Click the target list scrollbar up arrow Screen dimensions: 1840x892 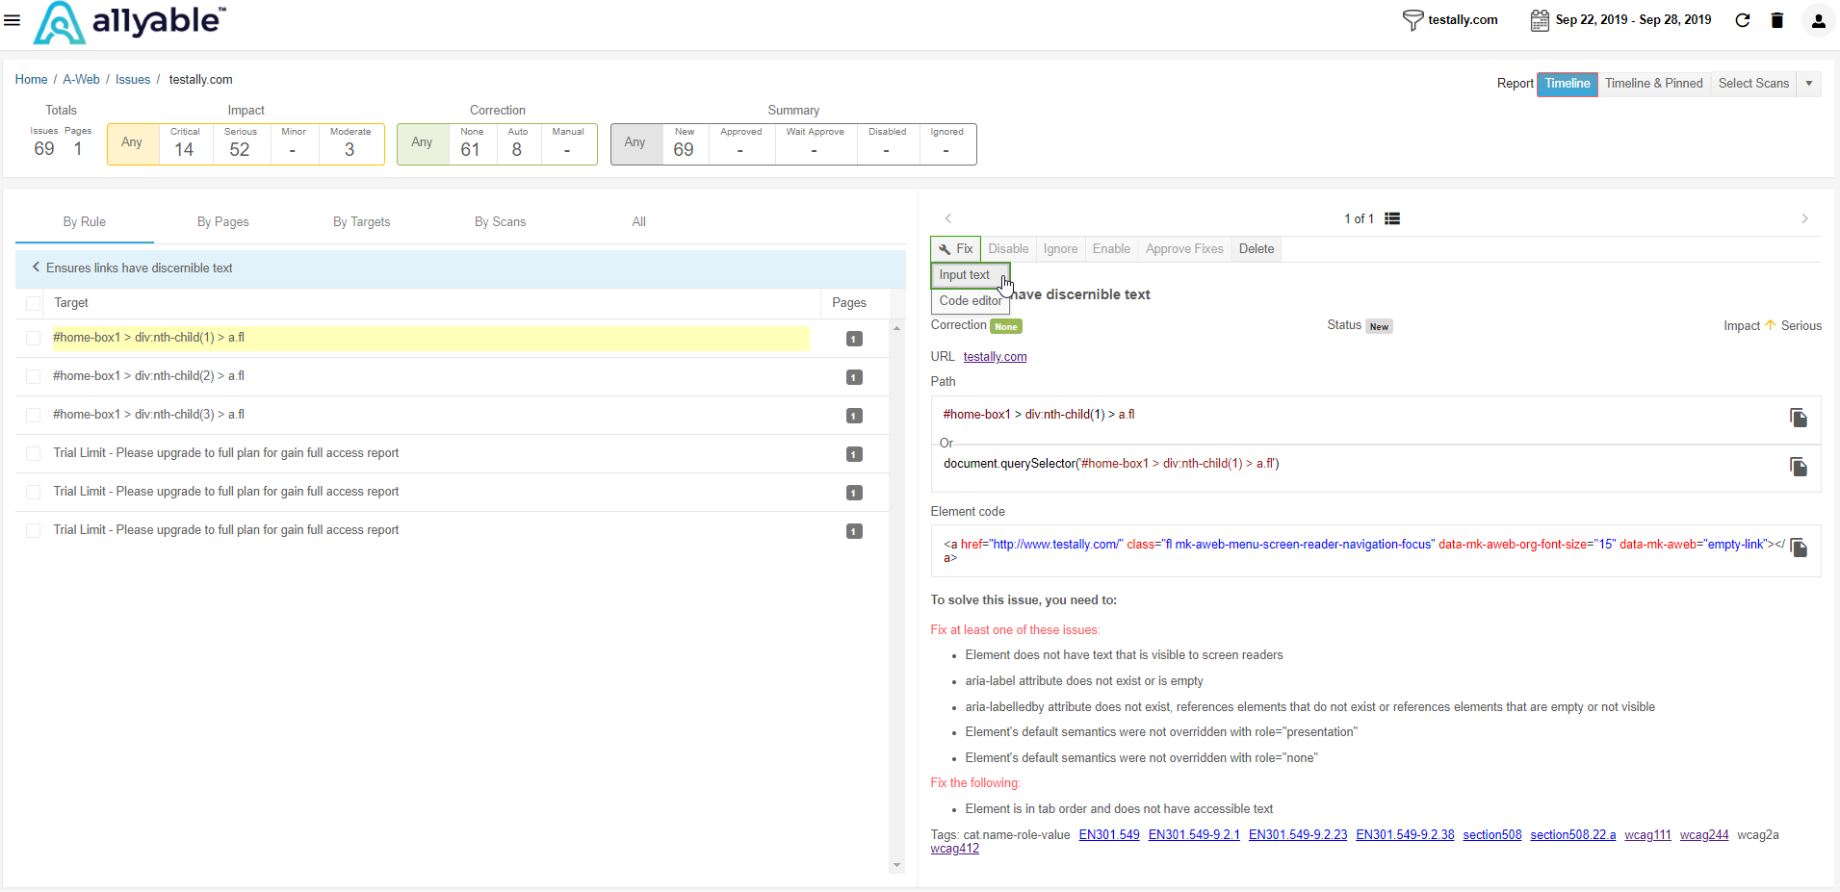[x=897, y=328]
